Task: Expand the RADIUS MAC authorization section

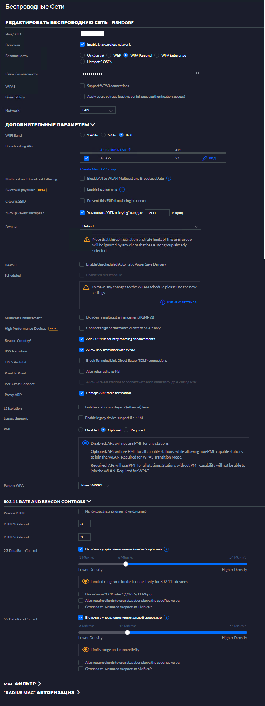Action: coord(42,692)
